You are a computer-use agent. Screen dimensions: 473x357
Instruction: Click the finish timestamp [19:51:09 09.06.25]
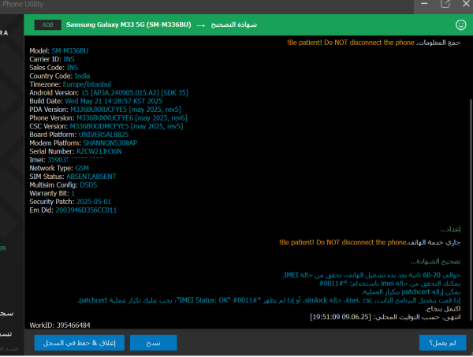[x=341, y=317]
